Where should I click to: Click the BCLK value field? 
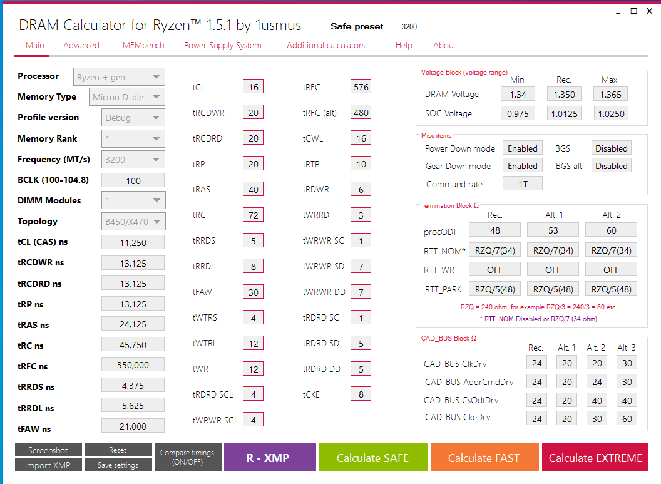(x=133, y=180)
